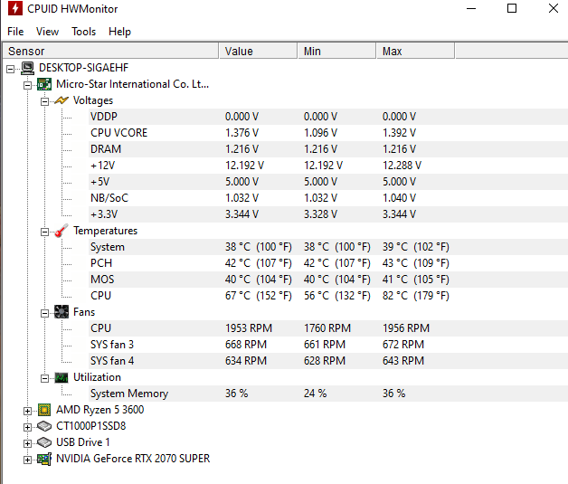Select the Voltages tree label
Viewport: 568px width, 484px height.
tap(93, 100)
